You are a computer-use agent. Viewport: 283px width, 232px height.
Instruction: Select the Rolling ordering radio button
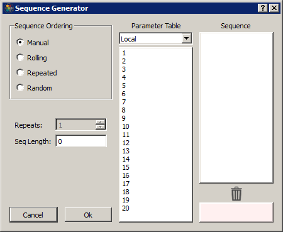coord(20,57)
